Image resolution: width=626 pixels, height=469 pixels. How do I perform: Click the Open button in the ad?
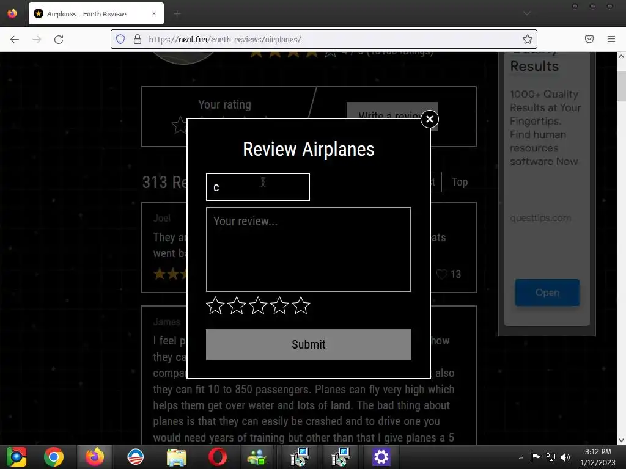[547, 293]
